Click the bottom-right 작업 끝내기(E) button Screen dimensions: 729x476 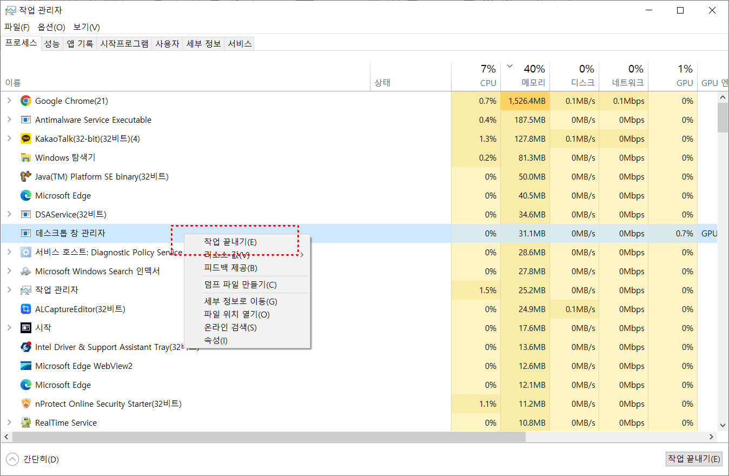pyautogui.click(x=694, y=459)
